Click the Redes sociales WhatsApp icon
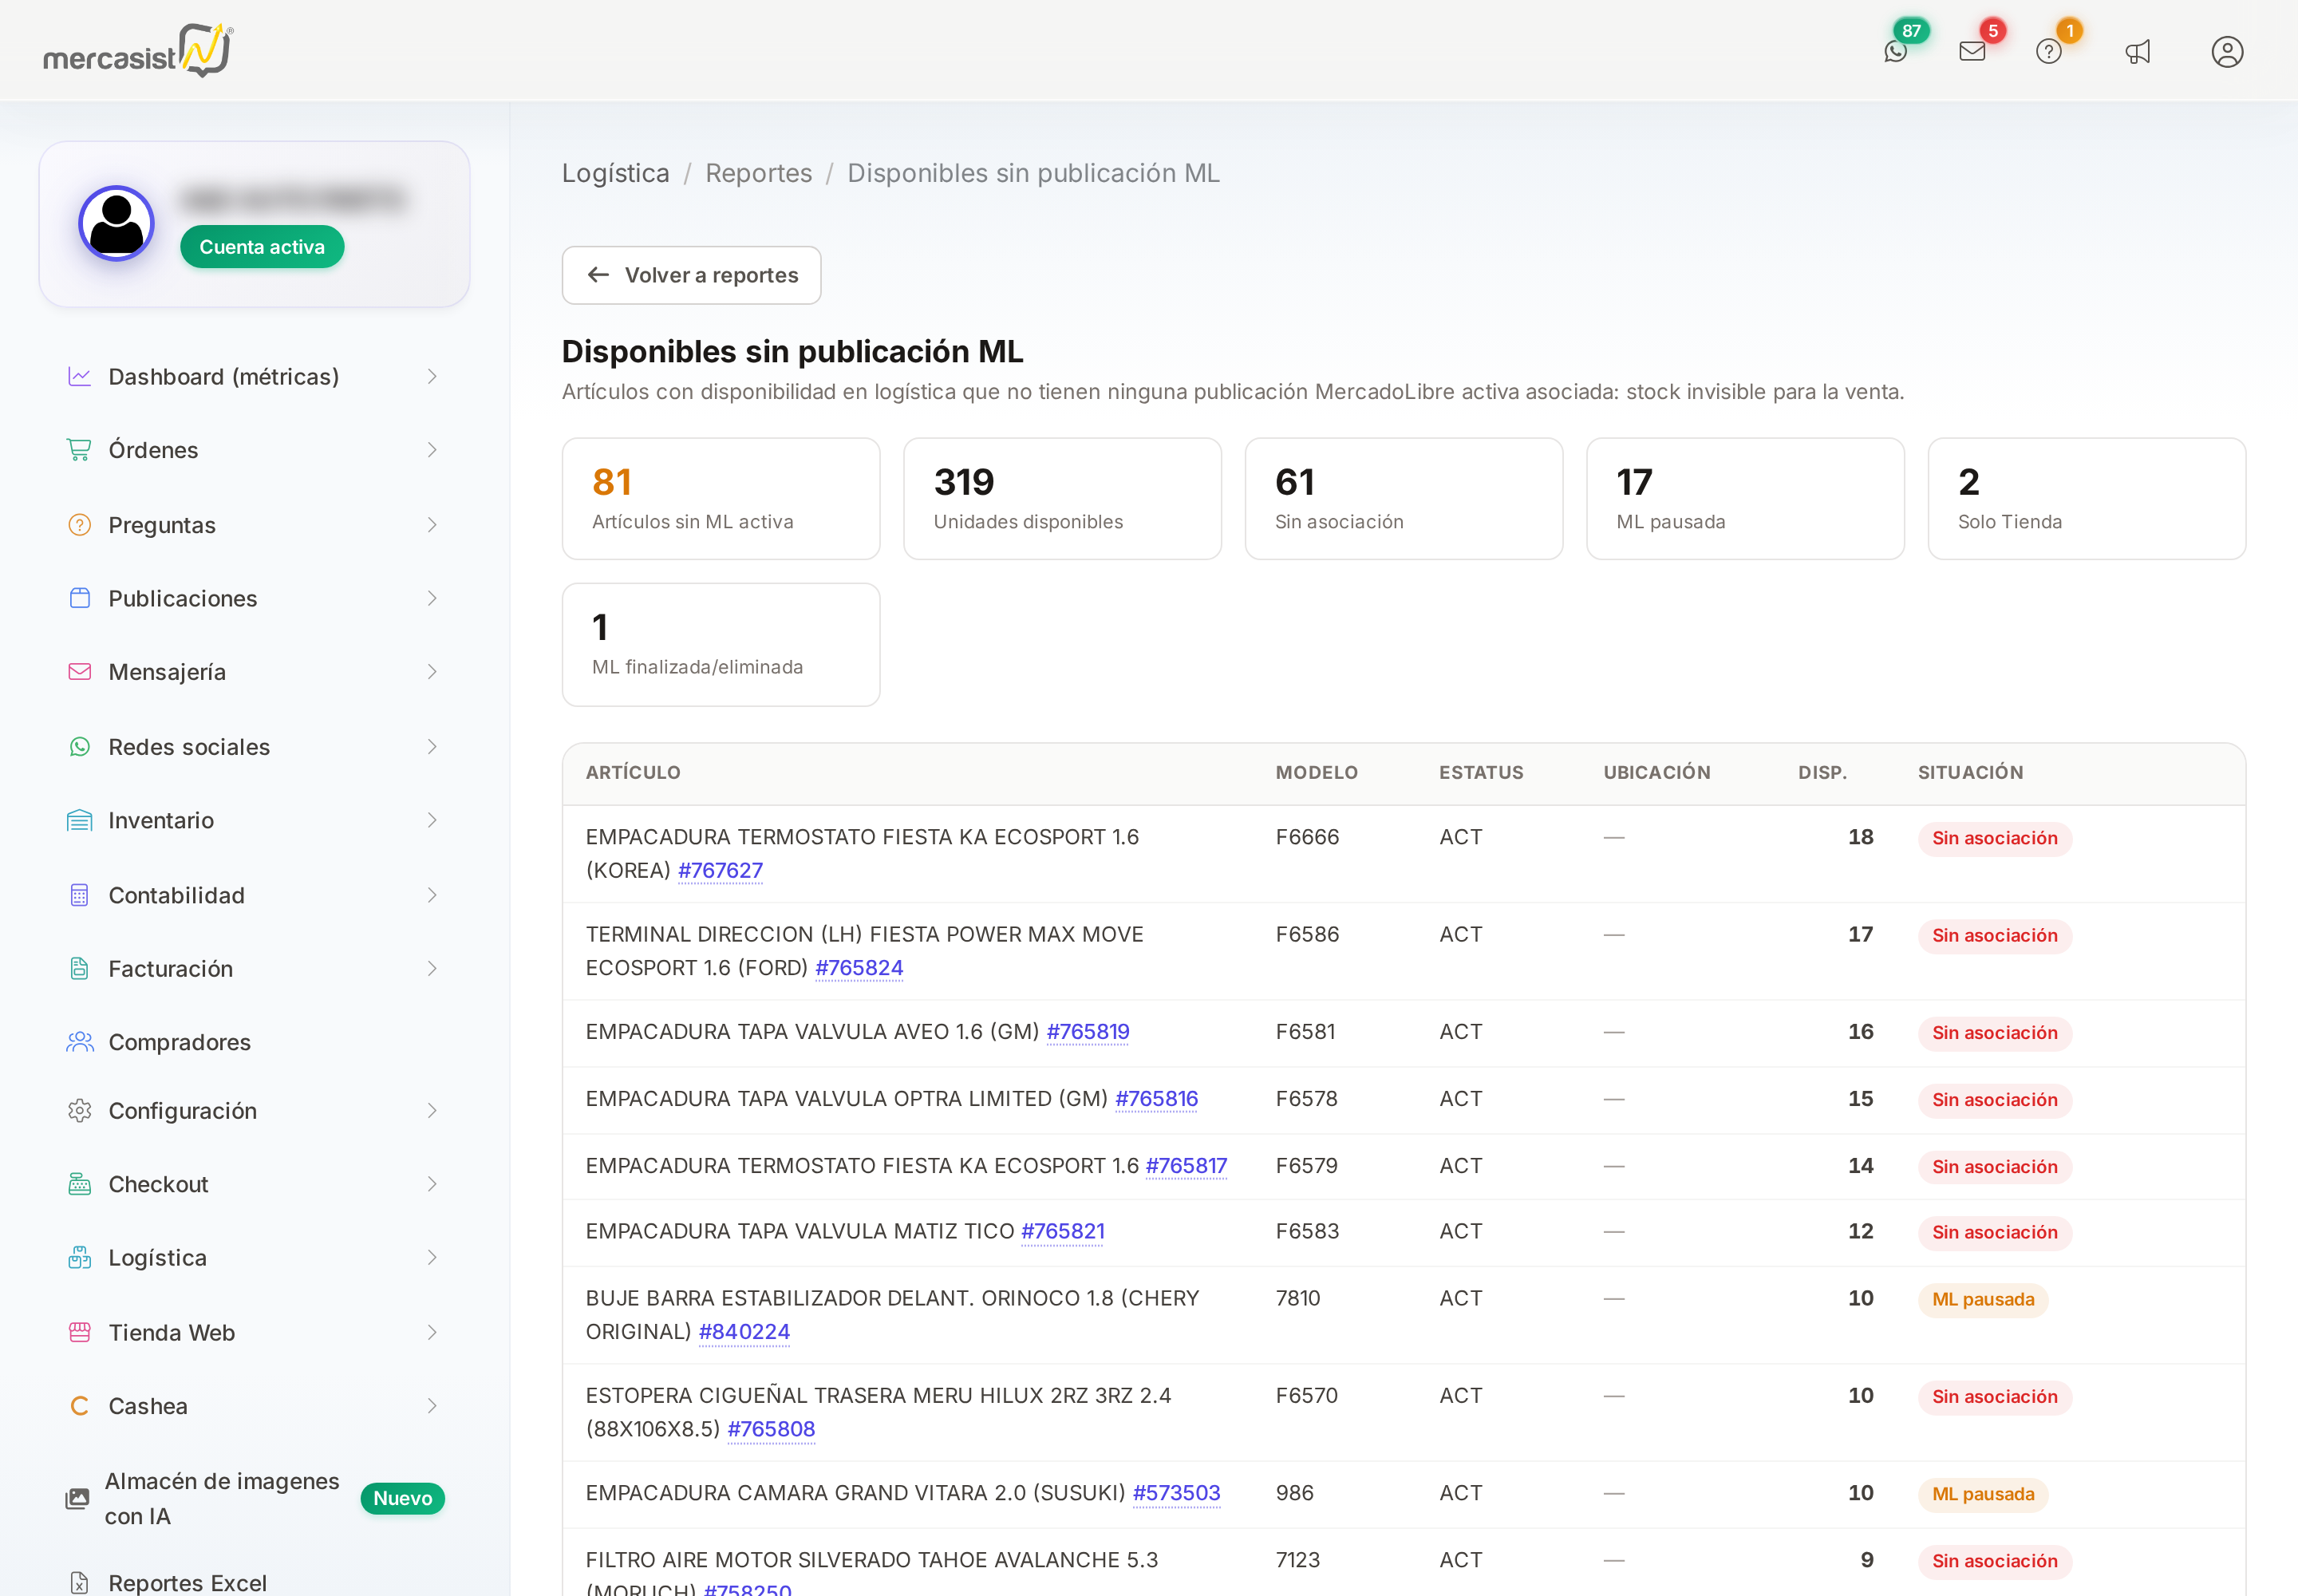 point(79,747)
